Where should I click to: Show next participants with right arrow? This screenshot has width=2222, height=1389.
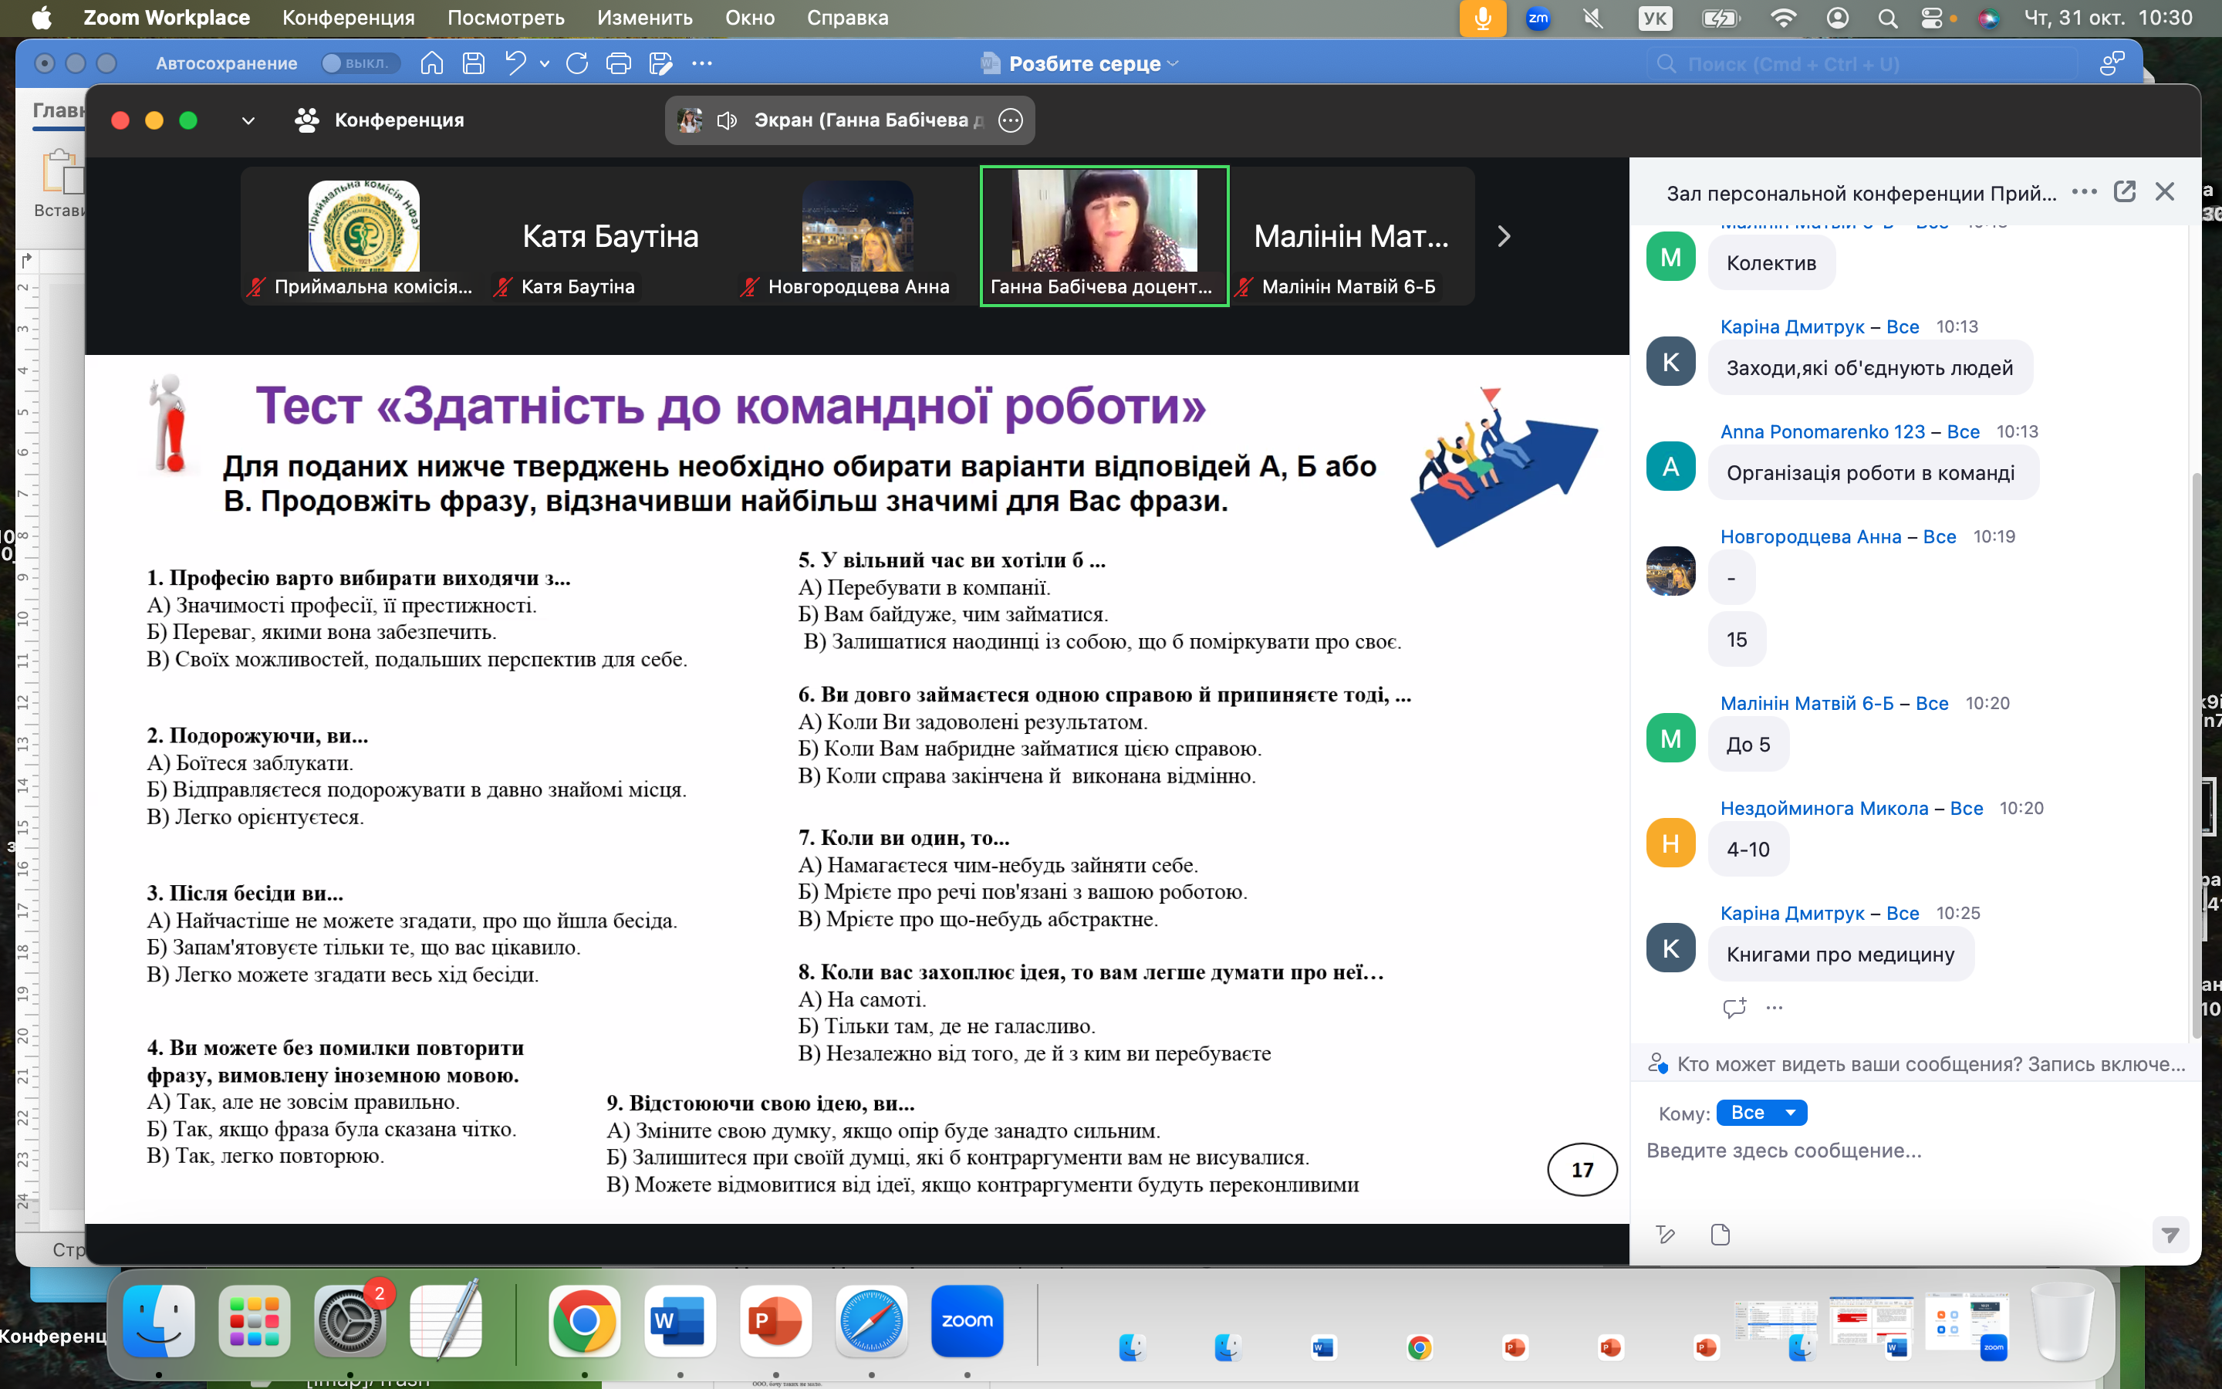[x=1504, y=236]
